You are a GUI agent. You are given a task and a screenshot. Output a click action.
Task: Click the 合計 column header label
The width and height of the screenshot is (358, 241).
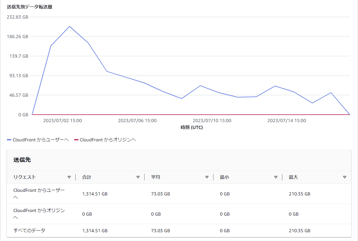tap(87, 177)
